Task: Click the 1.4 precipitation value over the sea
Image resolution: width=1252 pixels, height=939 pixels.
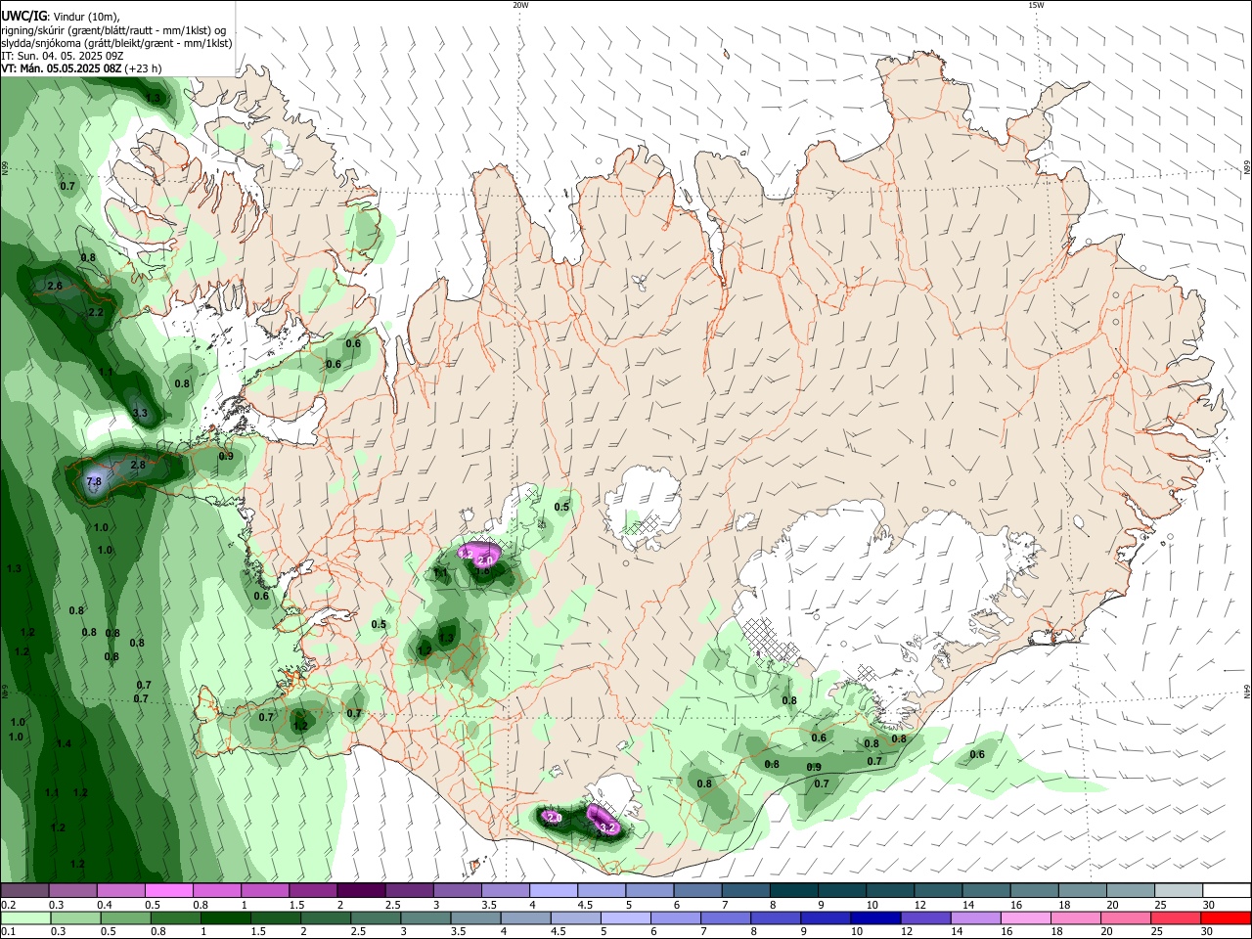Action: (65, 744)
